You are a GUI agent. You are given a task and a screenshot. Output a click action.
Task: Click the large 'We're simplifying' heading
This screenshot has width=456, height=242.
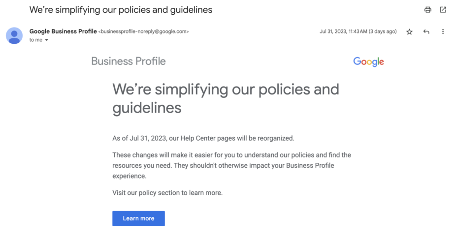(226, 98)
